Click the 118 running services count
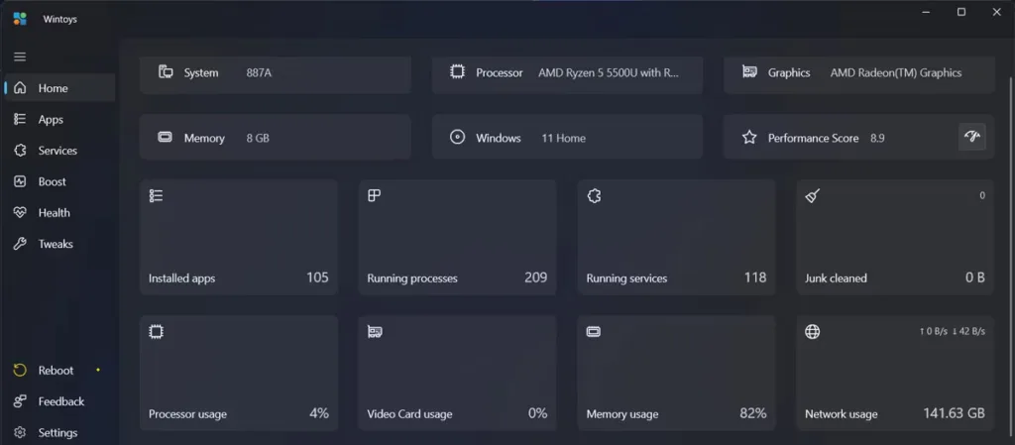1015x445 pixels. (x=754, y=278)
